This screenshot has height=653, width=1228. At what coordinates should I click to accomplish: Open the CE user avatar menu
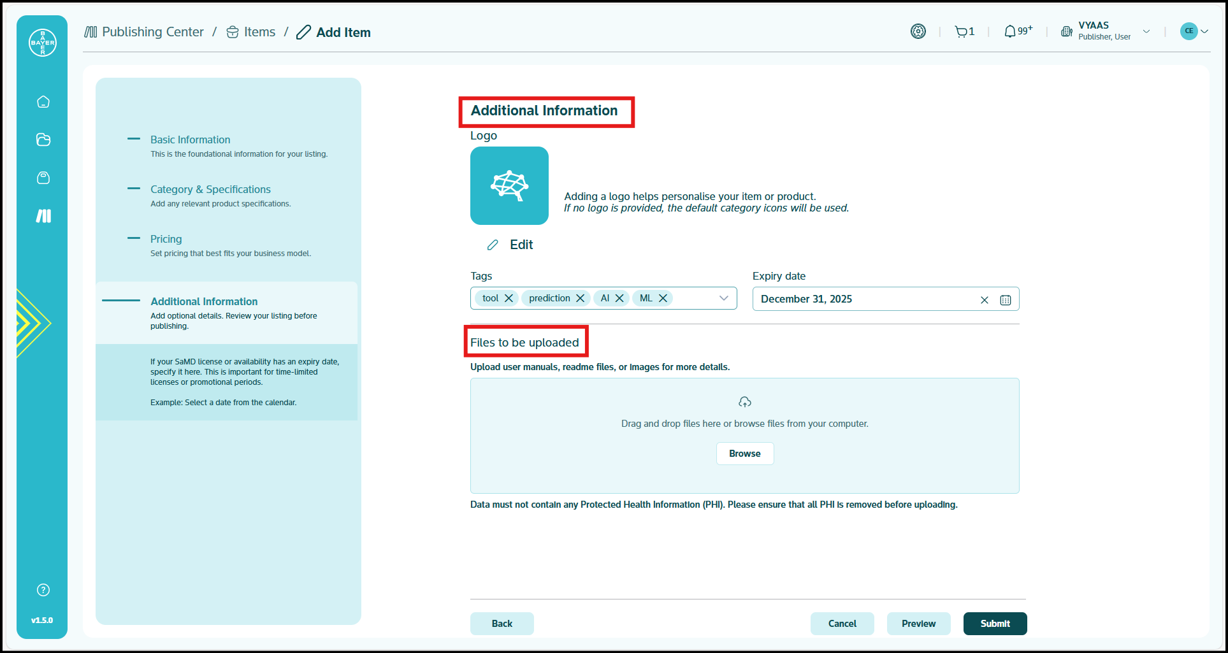1194,31
